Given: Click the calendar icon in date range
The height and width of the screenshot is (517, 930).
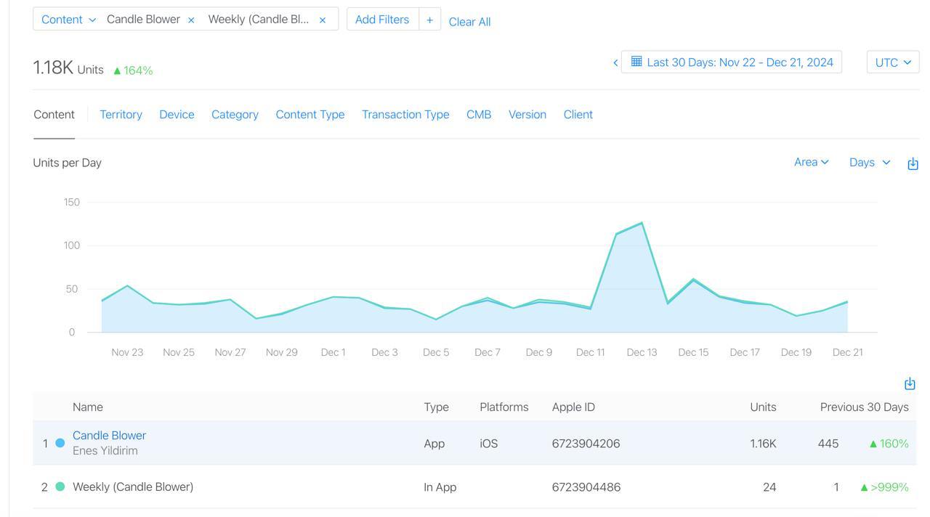Looking at the screenshot, I should [636, 62].
